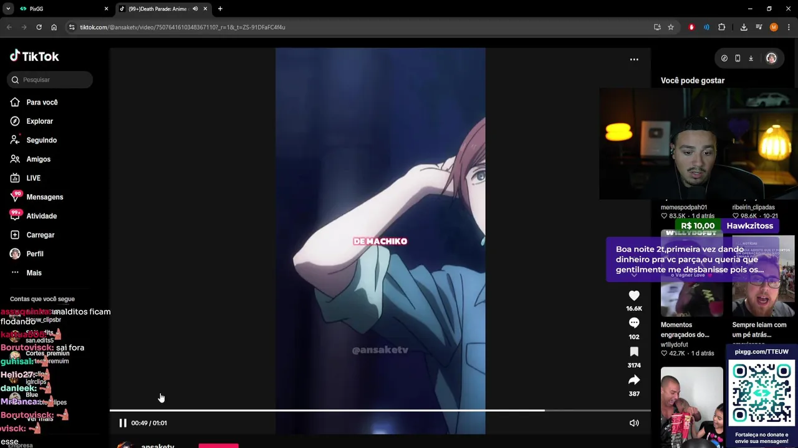Screen dimensions: 798x448
Task: Go to the browser home page
Action: tap(54, 27)
